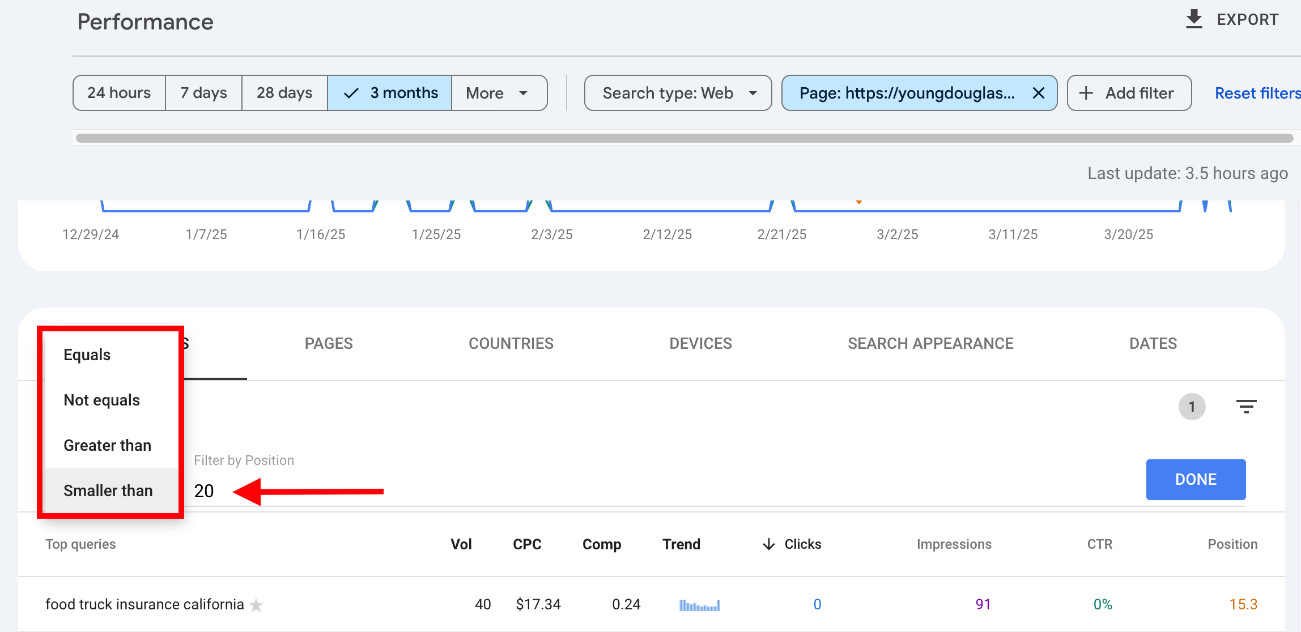Switch to the Pages tab
The width and height of the screenshot is (1301, 632).
click(x=329, y=343)
